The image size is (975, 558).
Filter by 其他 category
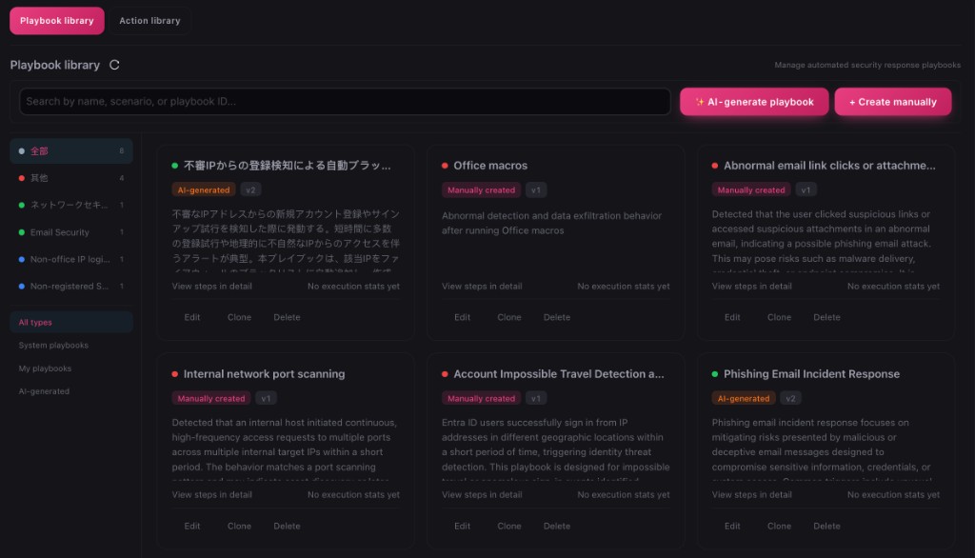pos(71,178)
